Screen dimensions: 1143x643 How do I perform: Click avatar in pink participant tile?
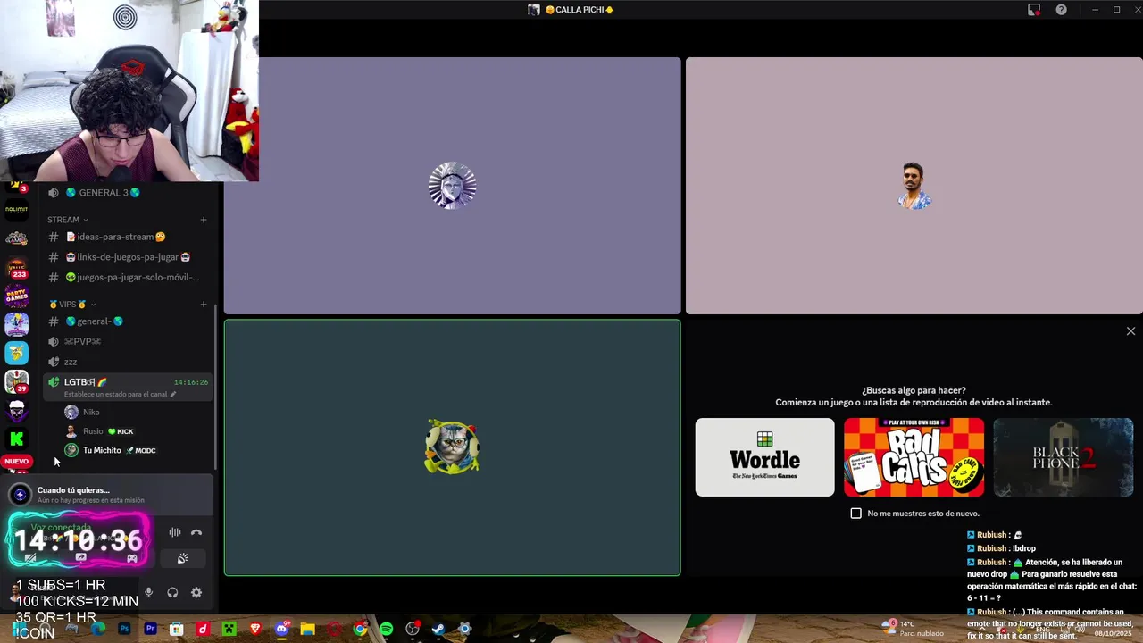tap(914, 186)
